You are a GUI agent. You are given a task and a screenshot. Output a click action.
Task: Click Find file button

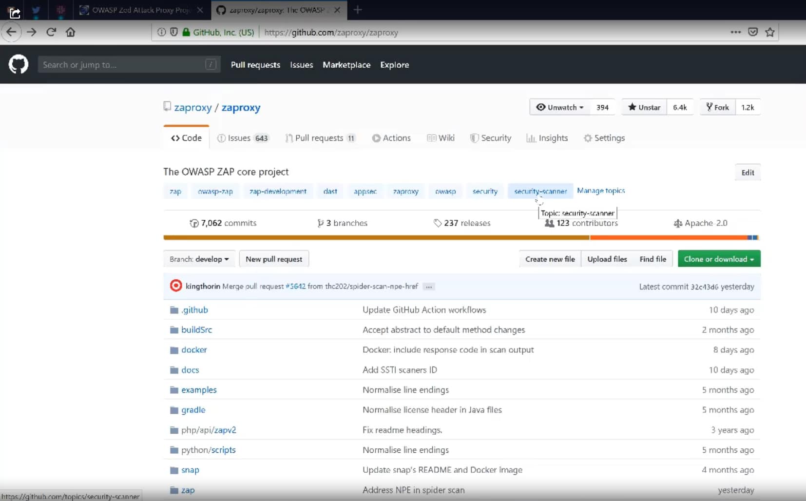click(653, 259)
